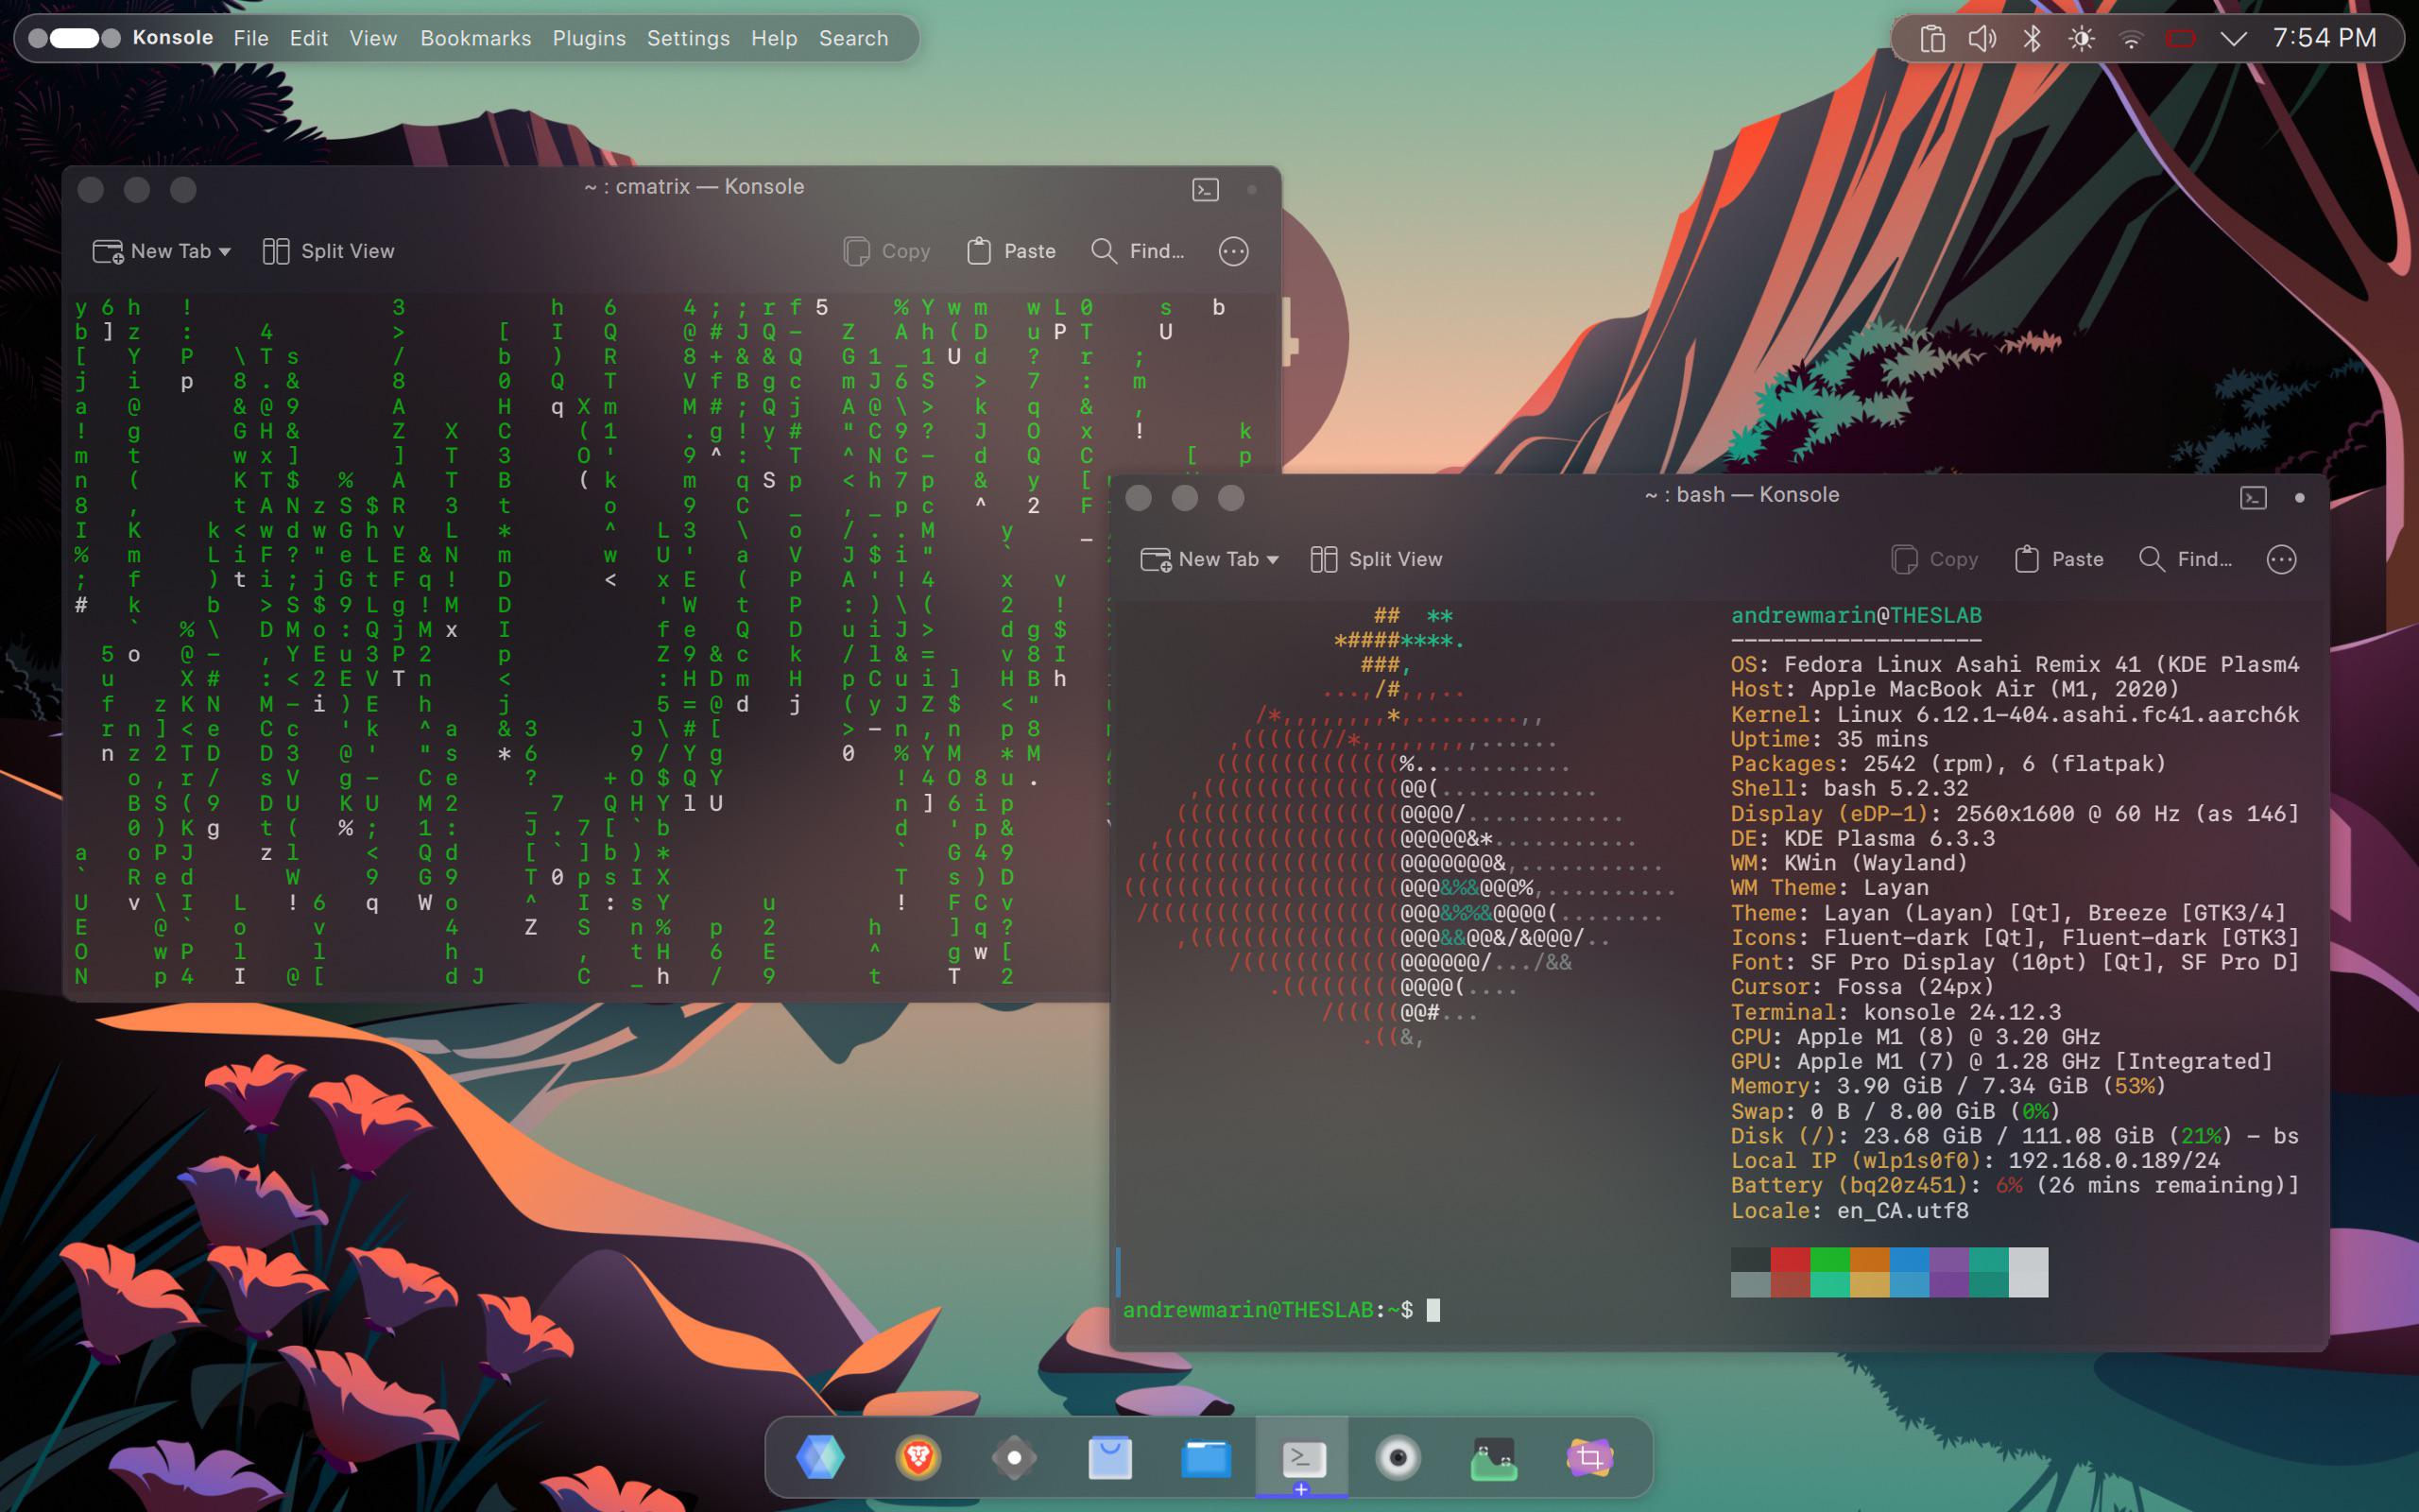
Task: Open the three-dots menu in cmatrix window
Action: [1233, 251]
